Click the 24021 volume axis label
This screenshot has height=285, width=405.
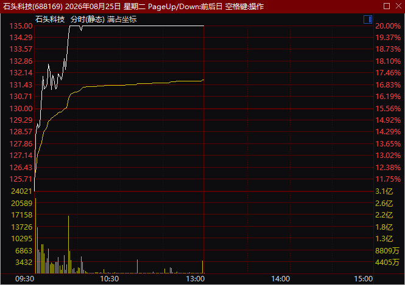pos(21,191)
